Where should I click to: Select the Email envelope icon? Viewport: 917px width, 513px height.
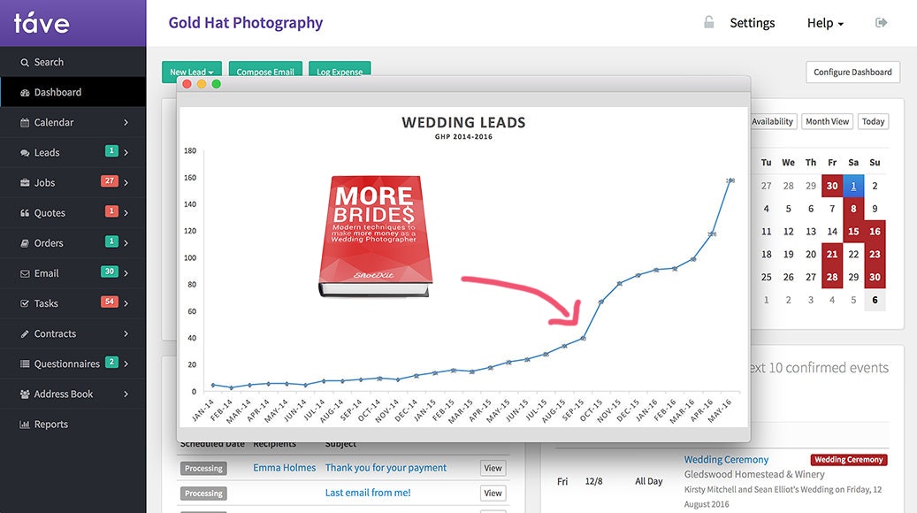pos(24,272)
